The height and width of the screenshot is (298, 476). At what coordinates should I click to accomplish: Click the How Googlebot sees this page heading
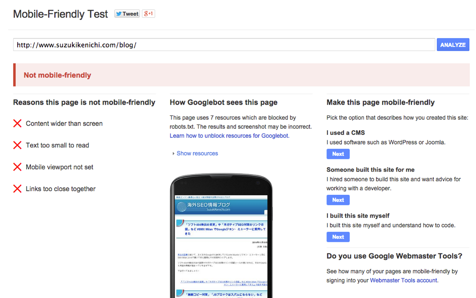click(223, 103)
